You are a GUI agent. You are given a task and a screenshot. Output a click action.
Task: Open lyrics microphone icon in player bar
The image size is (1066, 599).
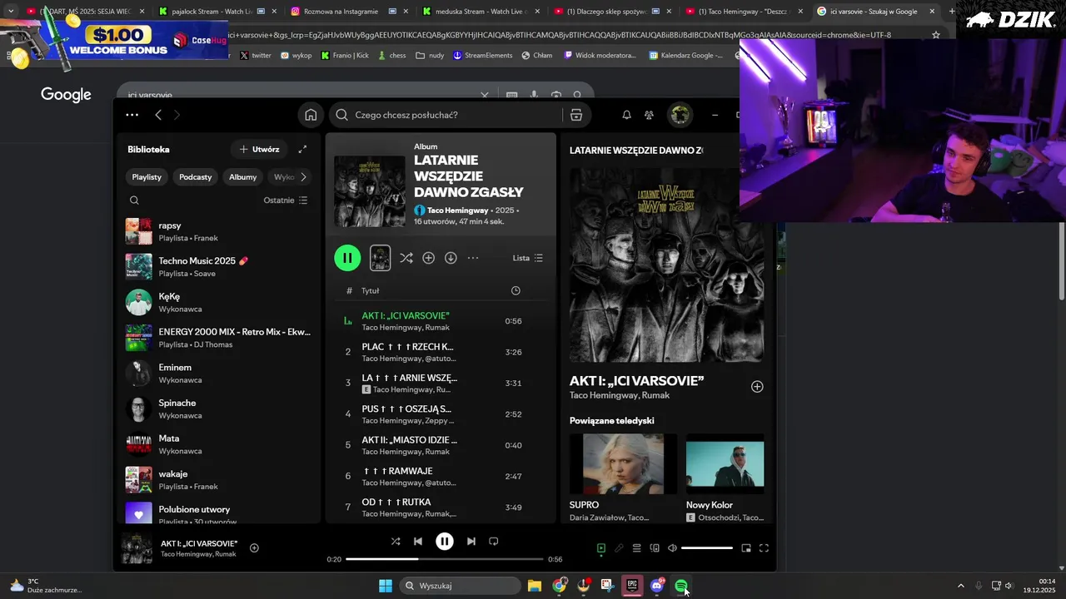(619, 548)
